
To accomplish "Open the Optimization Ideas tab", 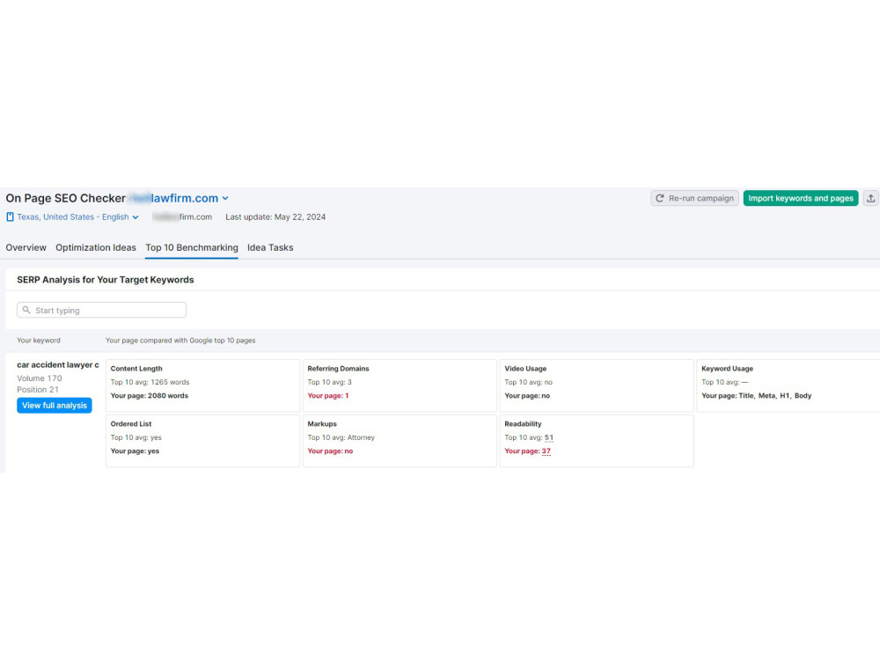I will 95,247.
